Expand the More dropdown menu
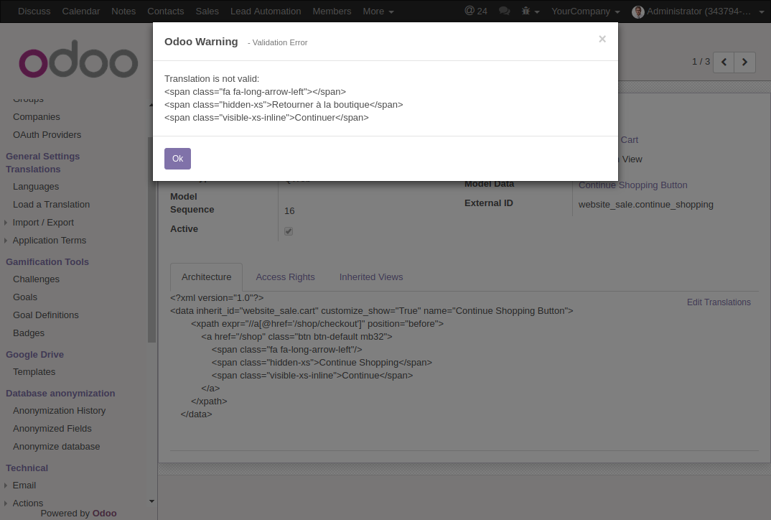This screenshot has width=771, height=520. (378, 11)
